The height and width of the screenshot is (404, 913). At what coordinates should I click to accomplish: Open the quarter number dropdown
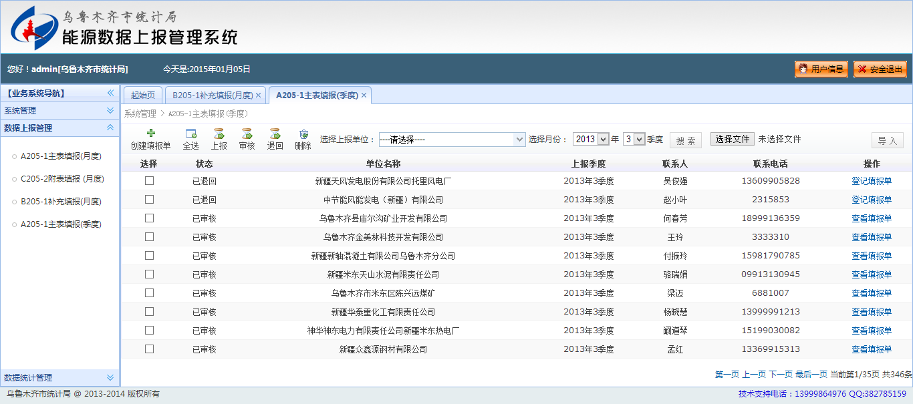pos(634,140)
